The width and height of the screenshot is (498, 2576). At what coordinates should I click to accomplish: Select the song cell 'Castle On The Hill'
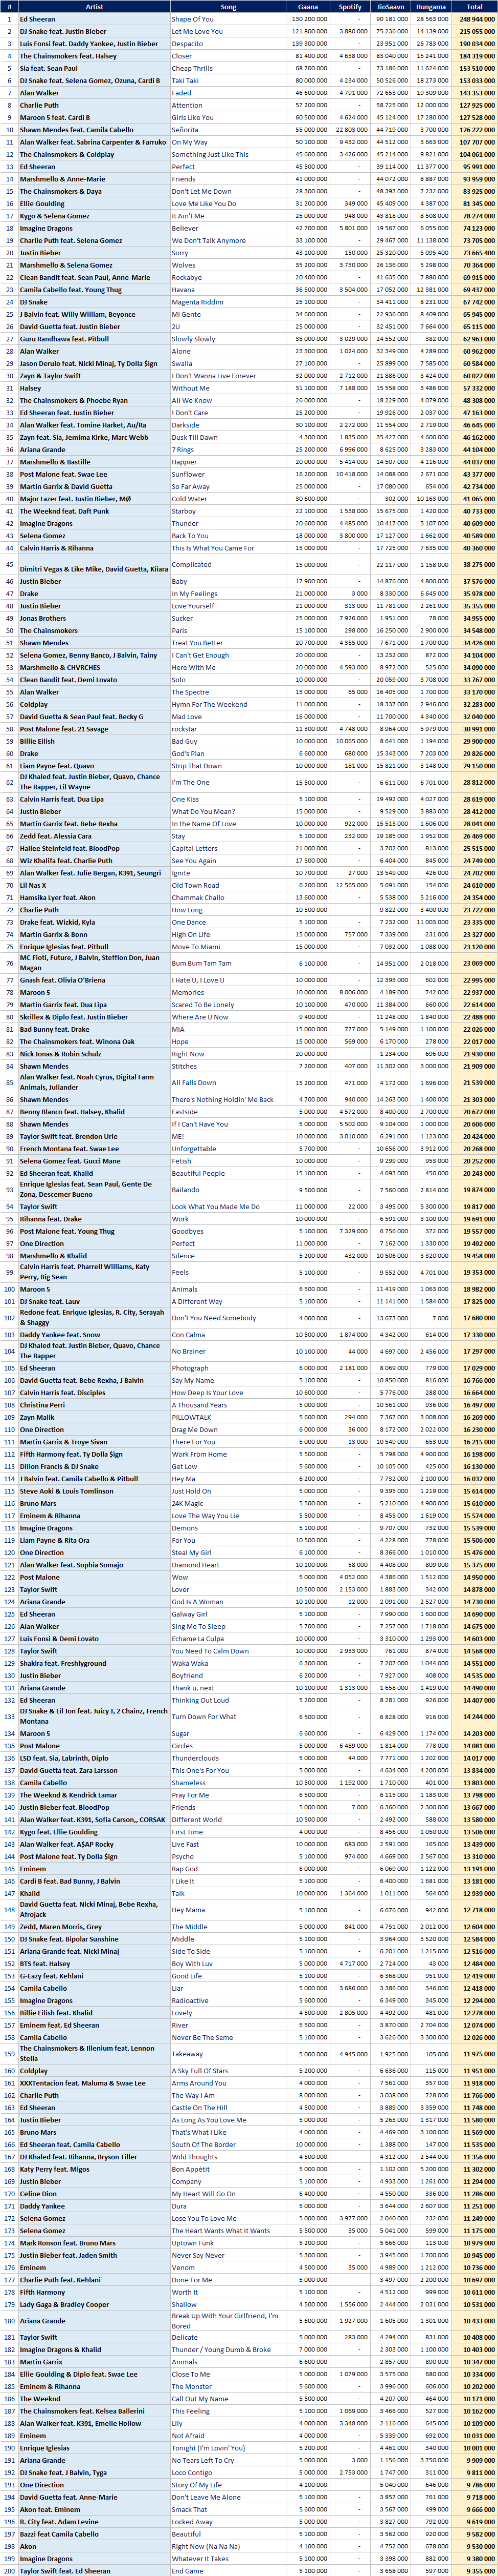click(x=228, y=2107)
